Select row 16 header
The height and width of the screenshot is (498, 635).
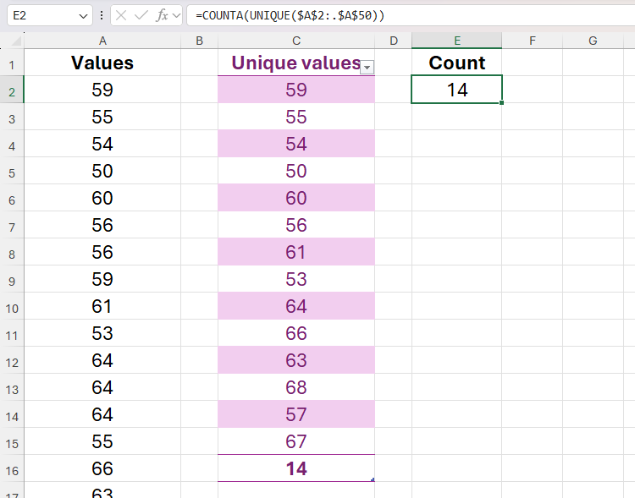point(12,468)
